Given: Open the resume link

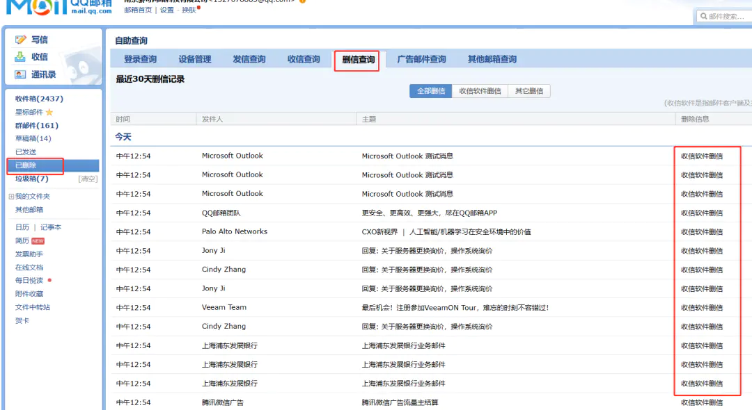Looking at the screenshot, I should tap(22, 240).
